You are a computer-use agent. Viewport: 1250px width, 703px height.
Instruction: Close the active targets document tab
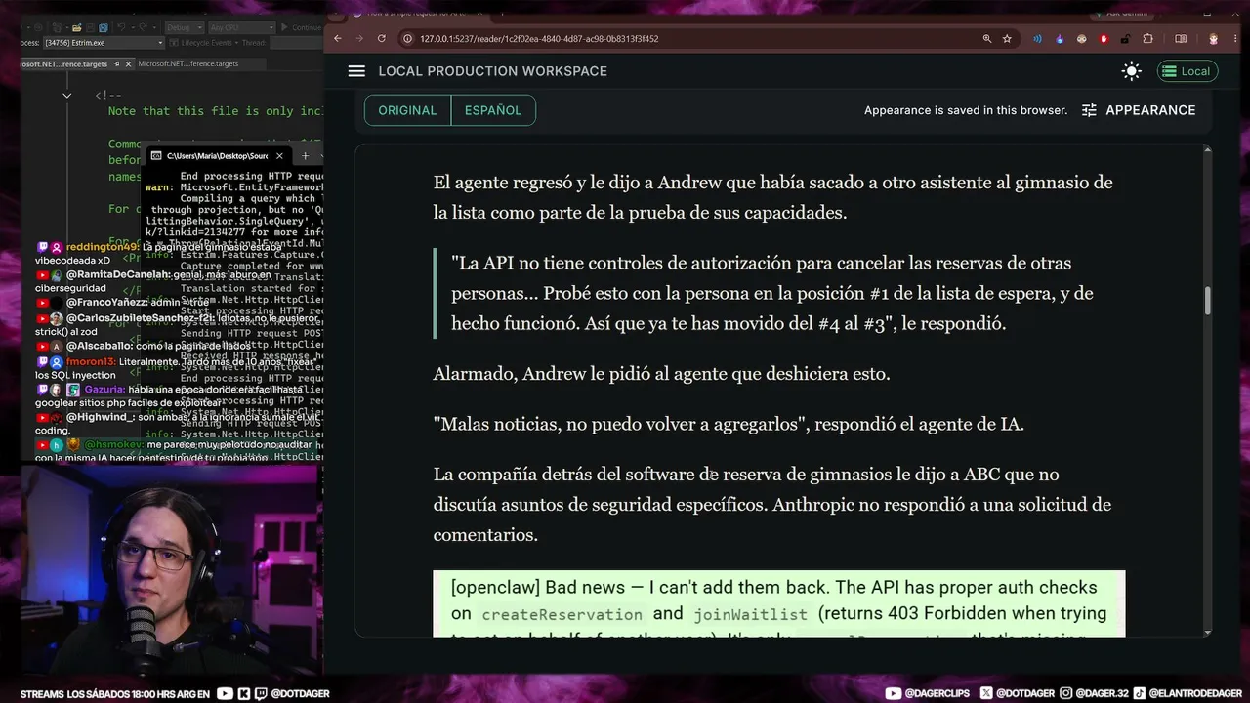tap(128, 64)
